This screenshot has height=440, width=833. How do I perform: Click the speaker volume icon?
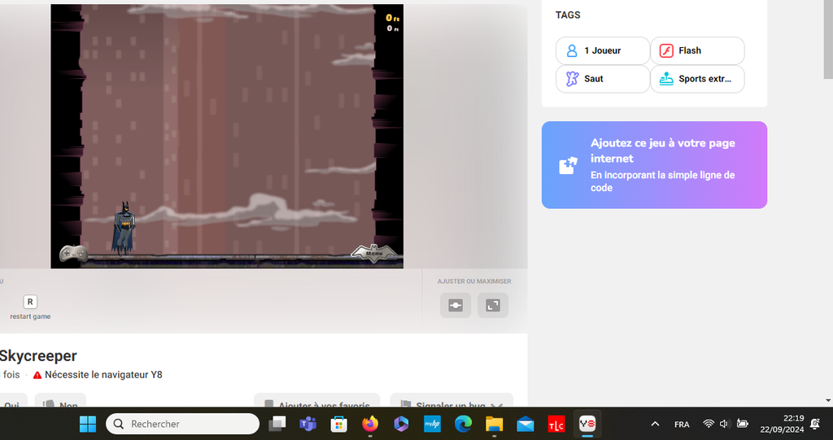pos(725,424)
